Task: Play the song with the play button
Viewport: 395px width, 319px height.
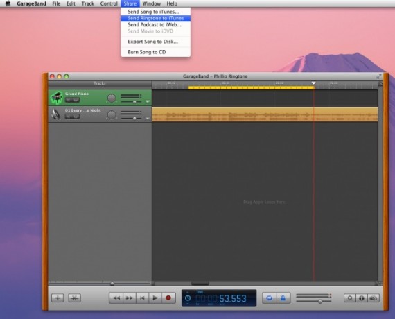Action: point(155,298)
